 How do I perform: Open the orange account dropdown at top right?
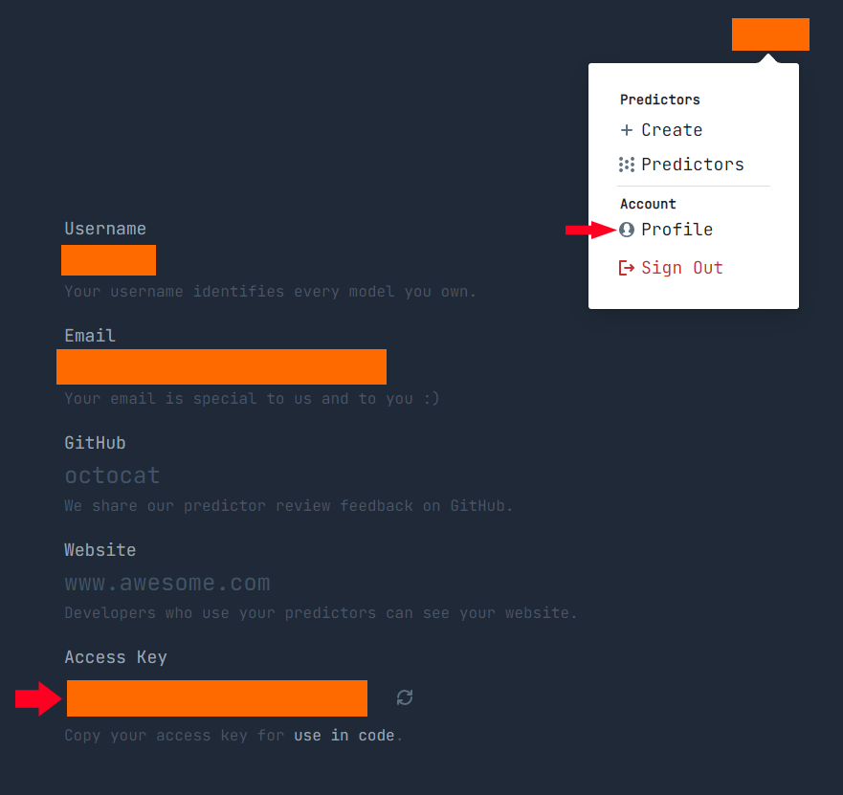[770, 34]
